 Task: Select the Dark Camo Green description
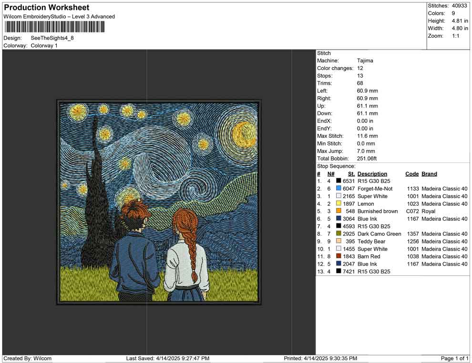point(380,234)
